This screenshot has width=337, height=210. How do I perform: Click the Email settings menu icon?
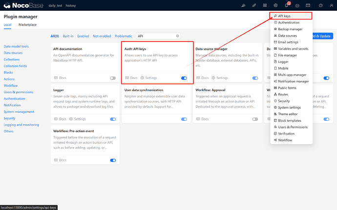275,42
